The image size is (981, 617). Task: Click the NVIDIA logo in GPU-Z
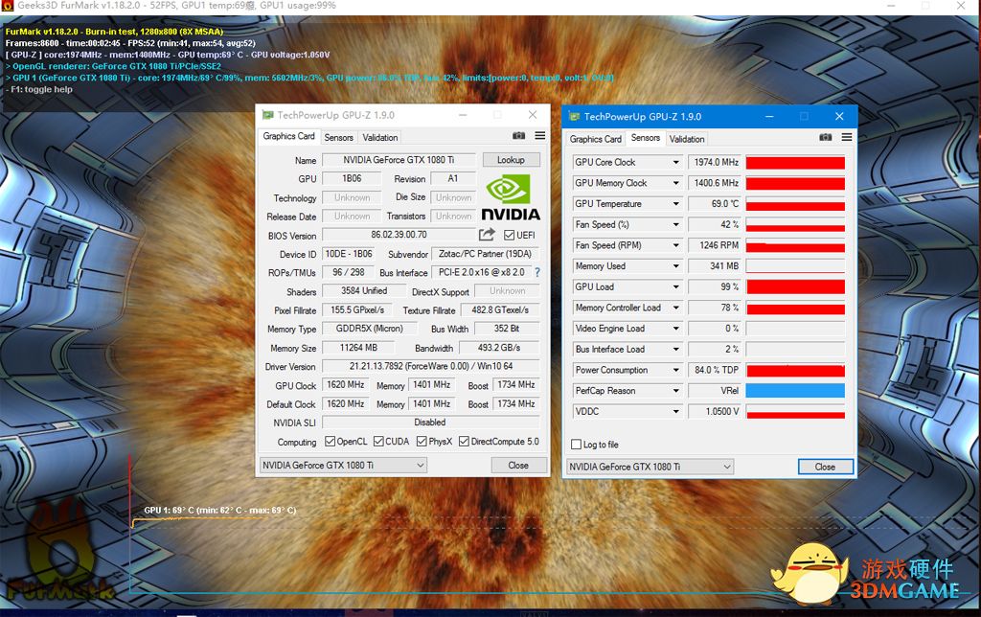pyautogui.click(x=511, y=197)
